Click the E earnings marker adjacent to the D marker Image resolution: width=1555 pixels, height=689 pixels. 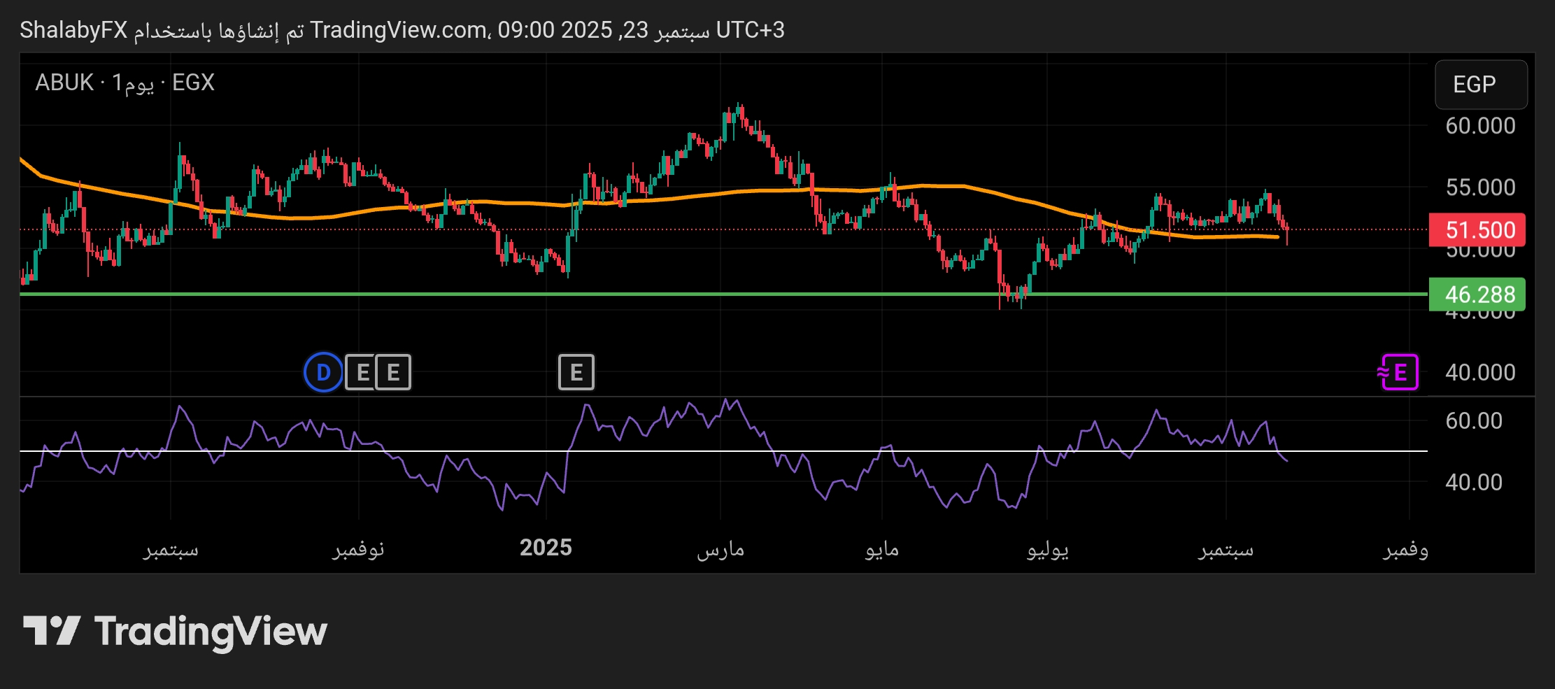pos(362,372)
